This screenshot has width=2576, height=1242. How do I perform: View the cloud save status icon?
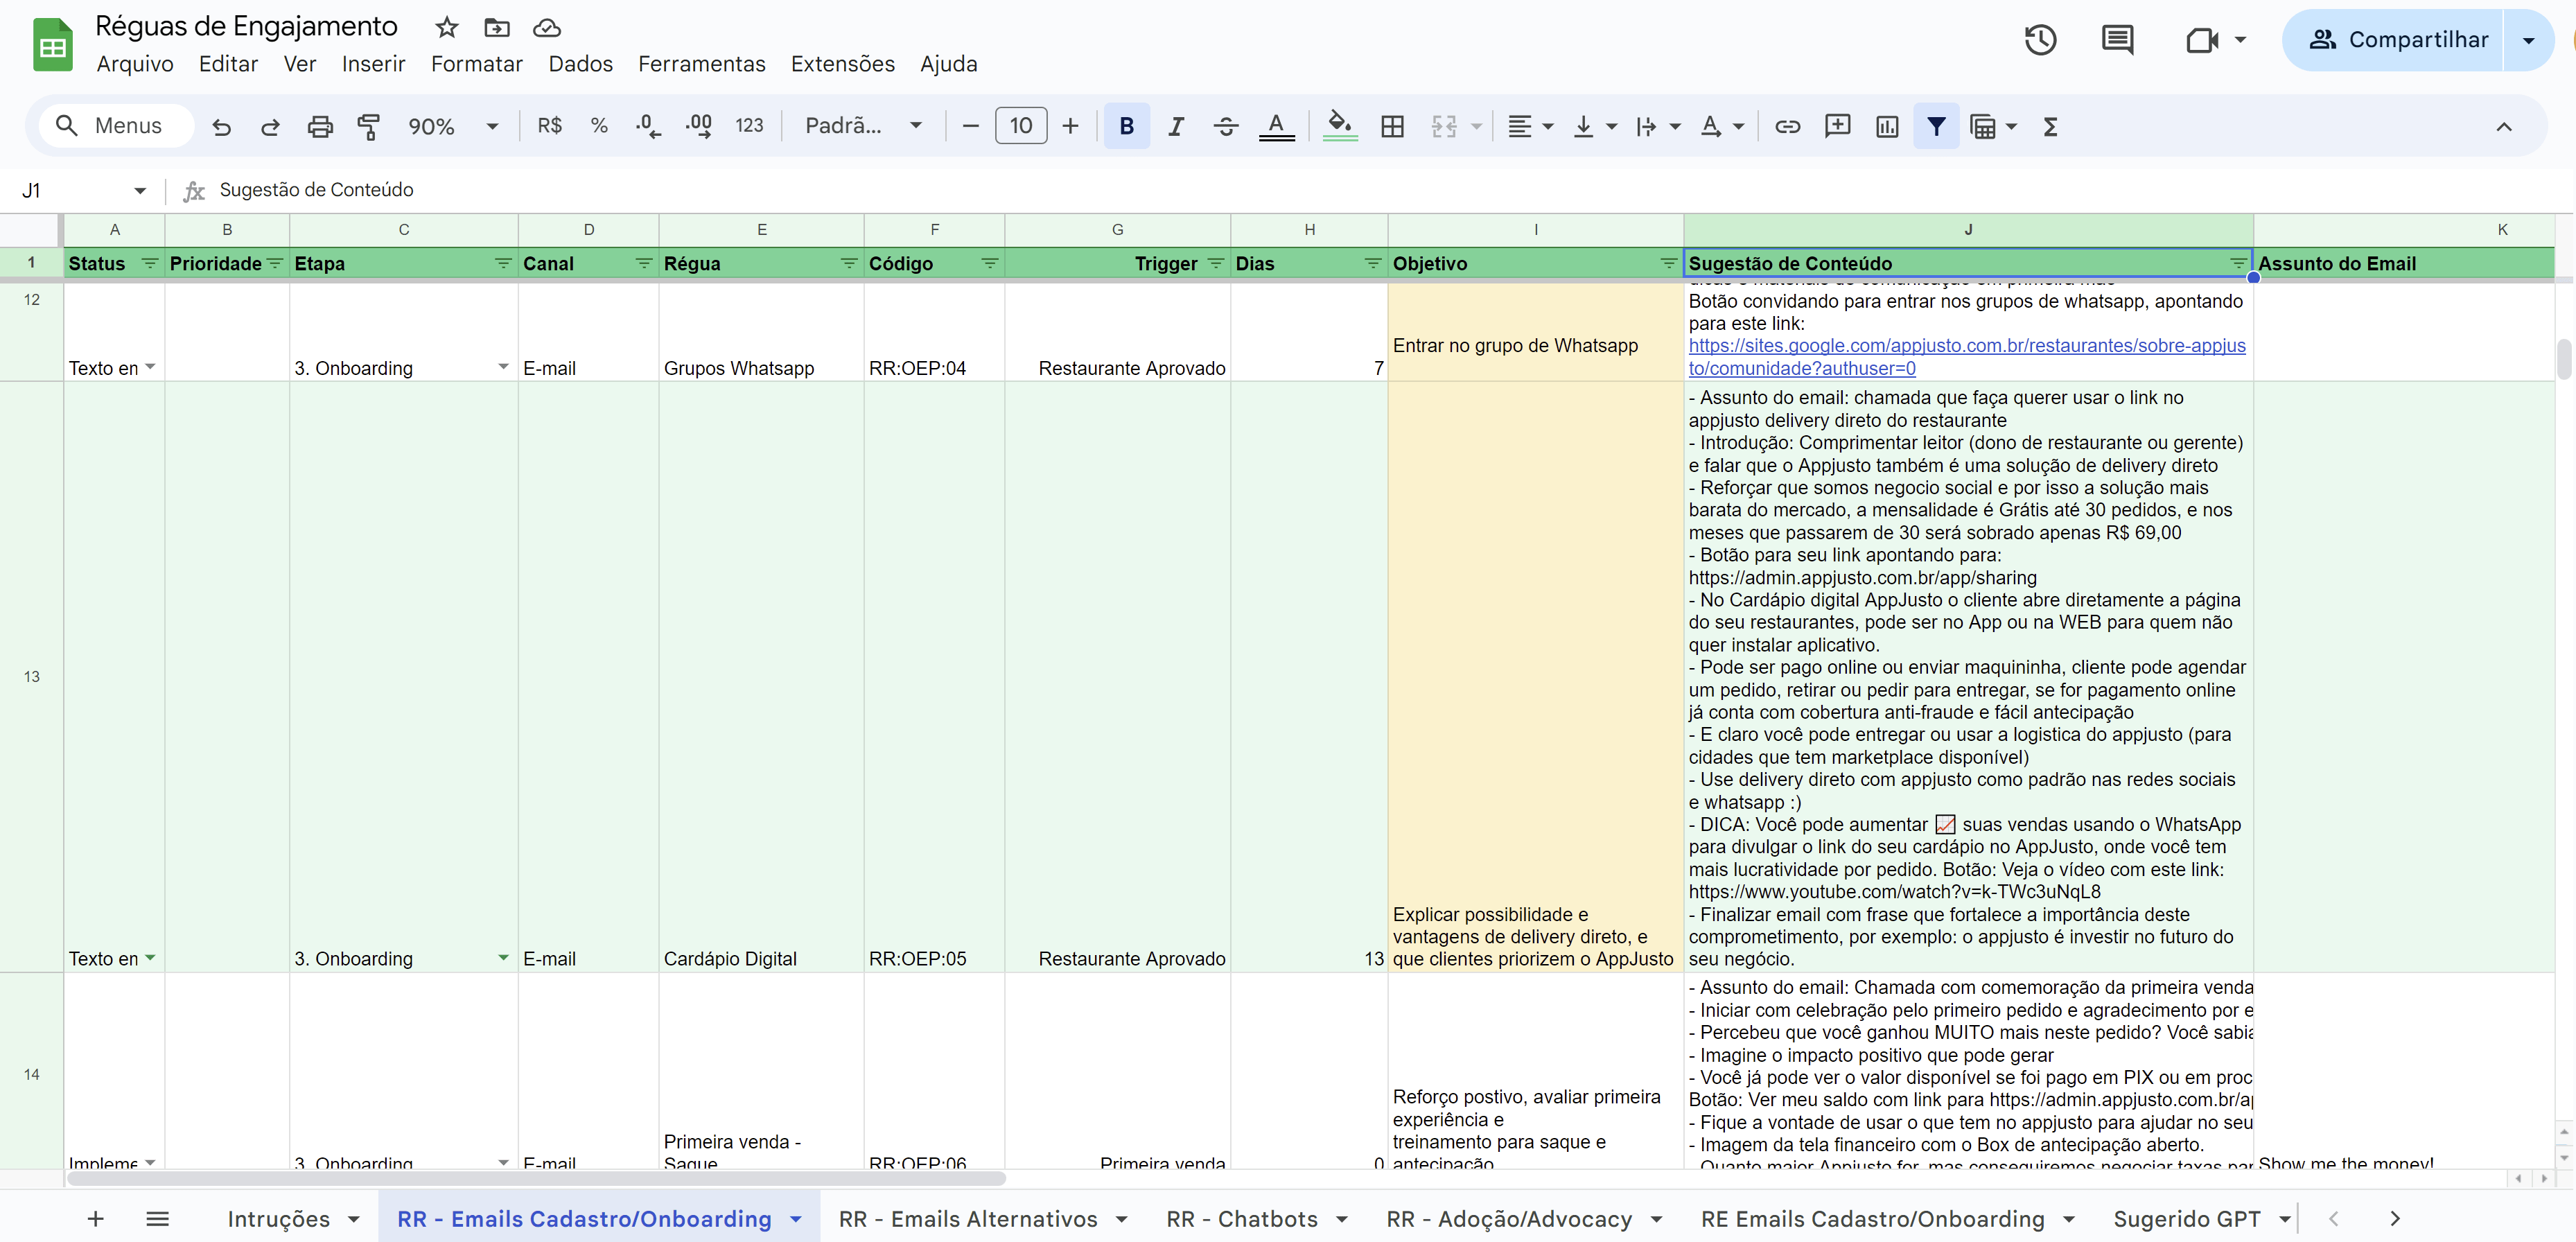(x=547, y=27)
